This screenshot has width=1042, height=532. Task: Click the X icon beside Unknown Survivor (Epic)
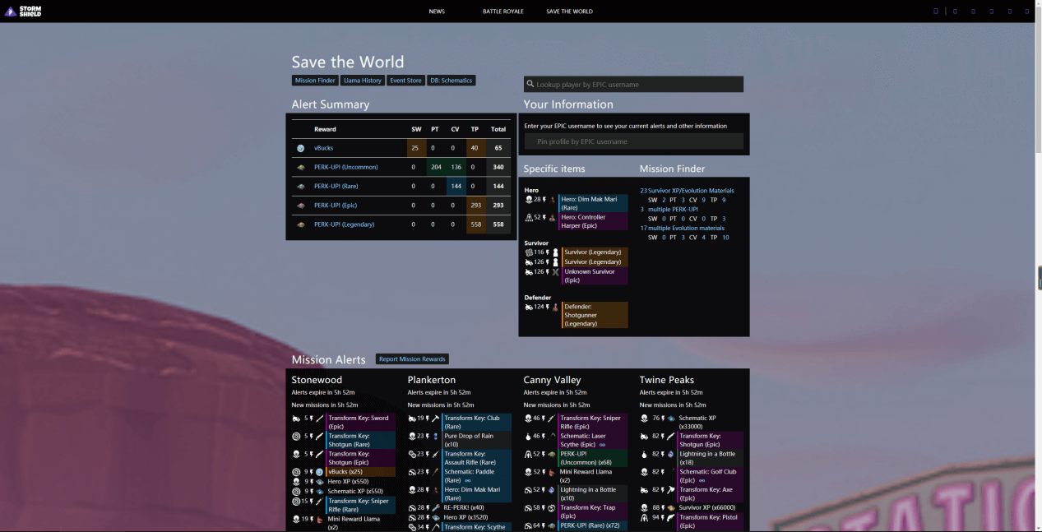coord(555,272)
